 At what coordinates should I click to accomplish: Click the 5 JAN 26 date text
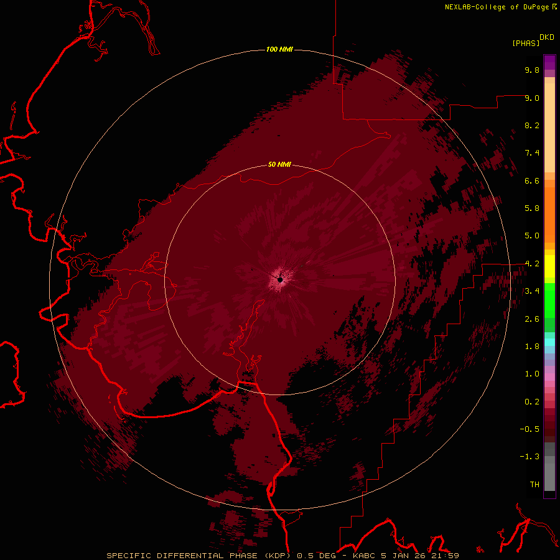tap(403, 556)
